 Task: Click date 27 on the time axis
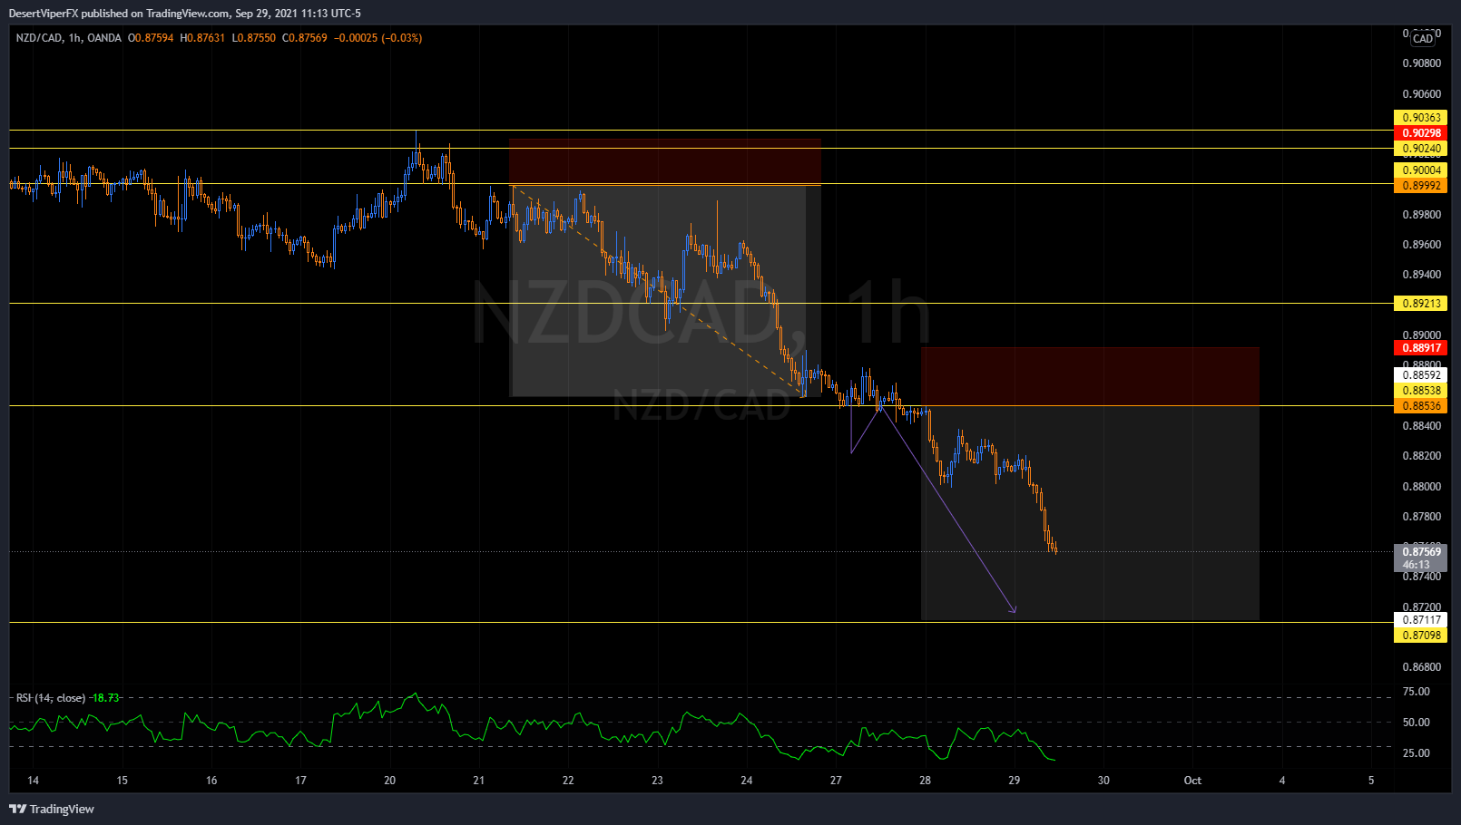click(836, 781)
